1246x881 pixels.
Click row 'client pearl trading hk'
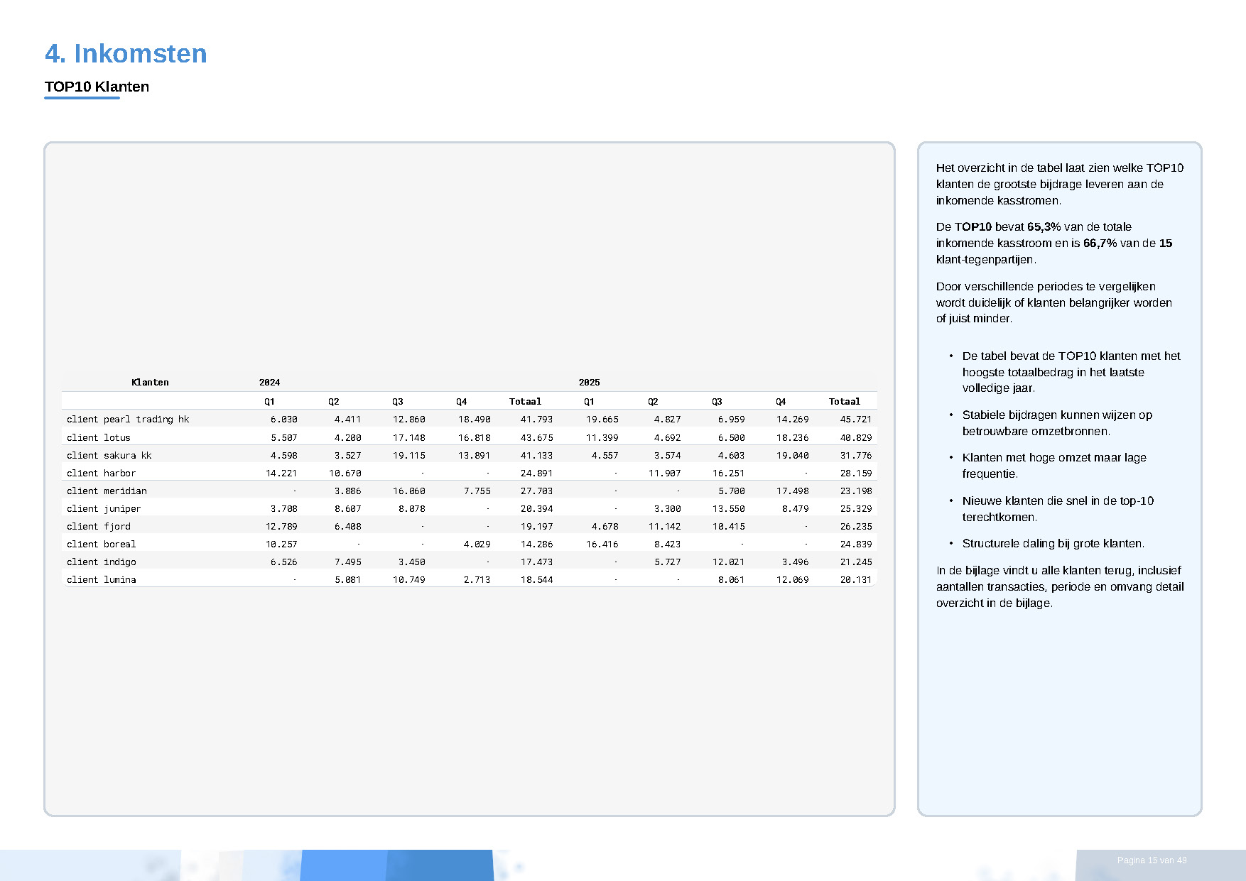pos(469,419)
